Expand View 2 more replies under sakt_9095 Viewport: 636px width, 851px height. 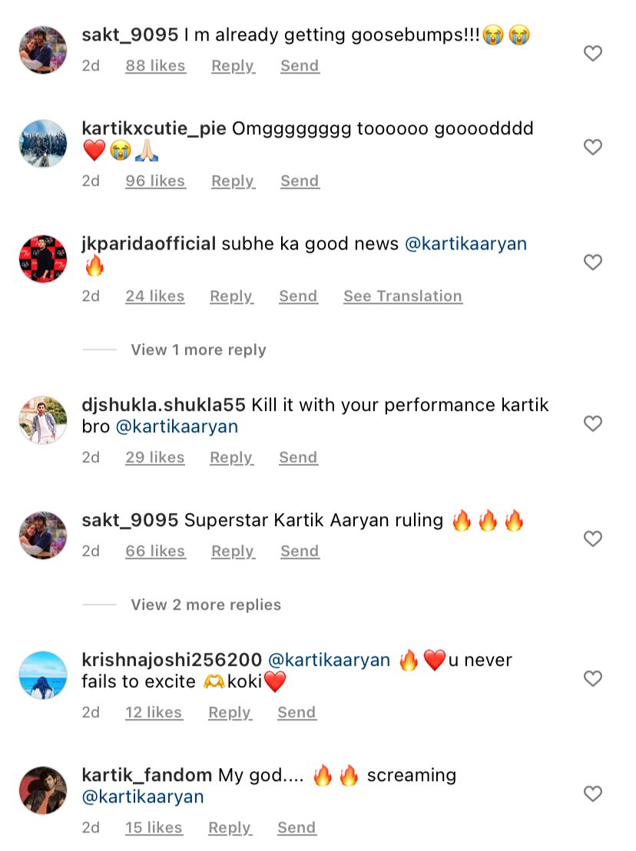click(205, 604)
